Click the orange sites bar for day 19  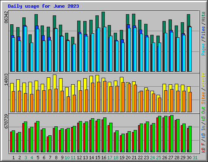[123, 97]
